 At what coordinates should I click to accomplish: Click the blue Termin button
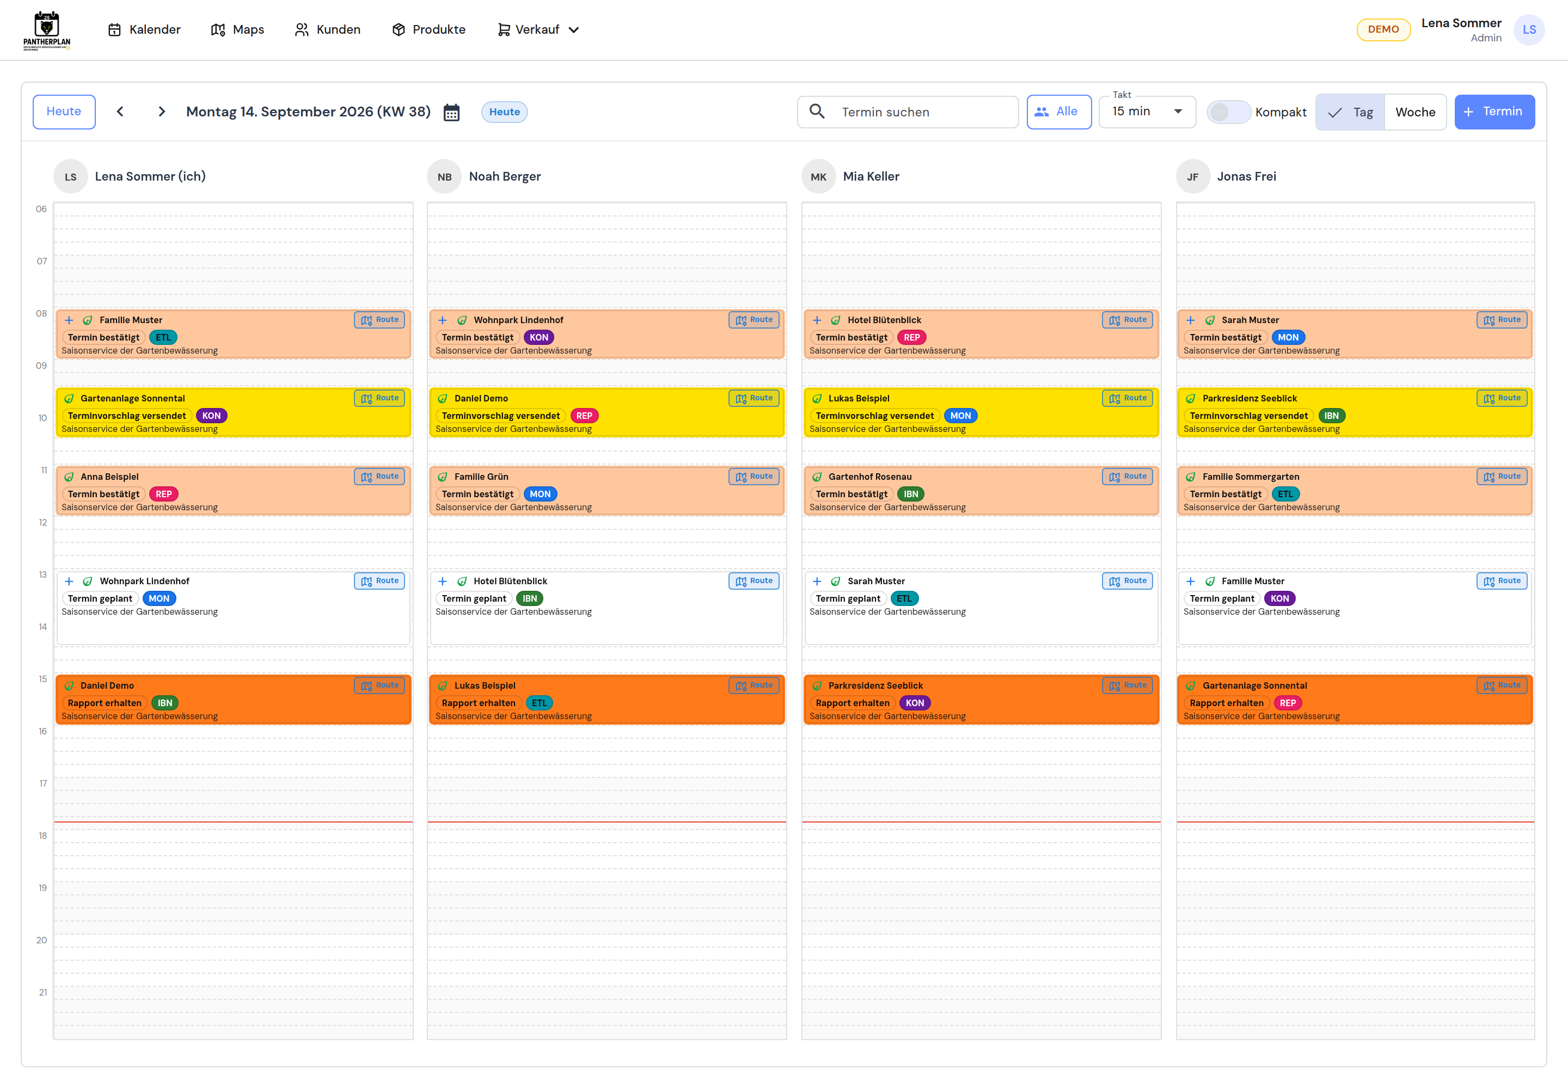tap(1494, 112)
